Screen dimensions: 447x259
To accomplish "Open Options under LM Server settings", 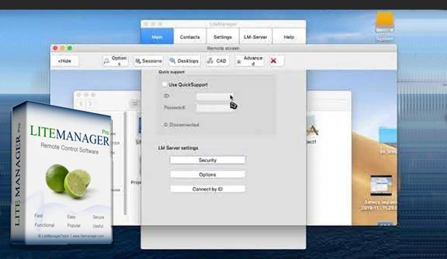I will point(207,174).
